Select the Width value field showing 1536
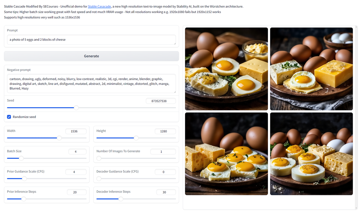361x214 pixels. tap(76, 131)
